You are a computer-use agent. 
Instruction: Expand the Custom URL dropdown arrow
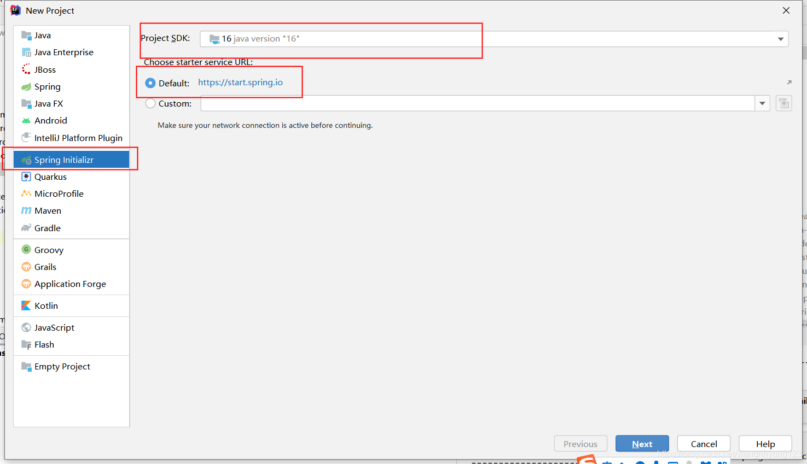[x=762, y=103]
